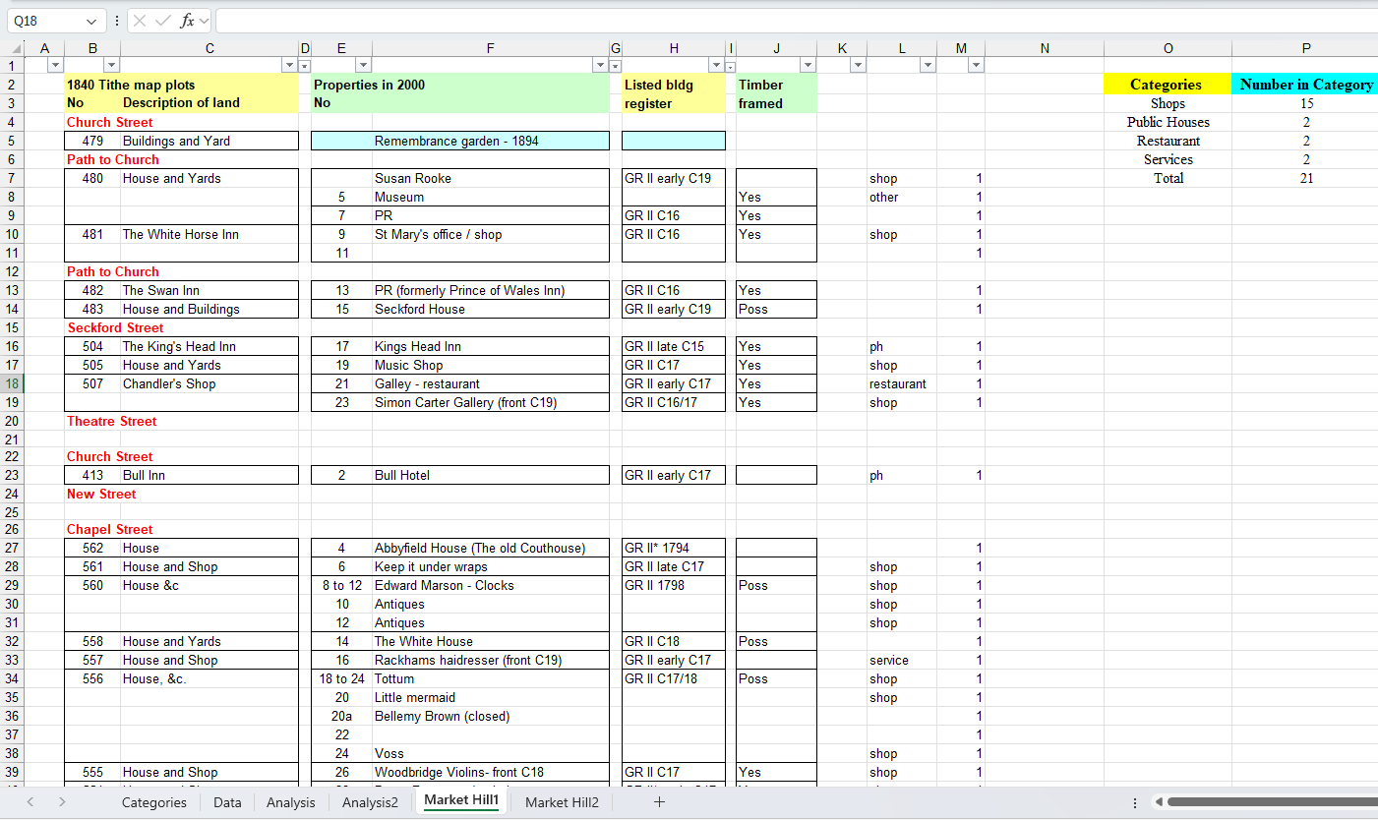
Task: Open filter dropdown in column L
Action: pyautogui.click(x=928, y=65)
